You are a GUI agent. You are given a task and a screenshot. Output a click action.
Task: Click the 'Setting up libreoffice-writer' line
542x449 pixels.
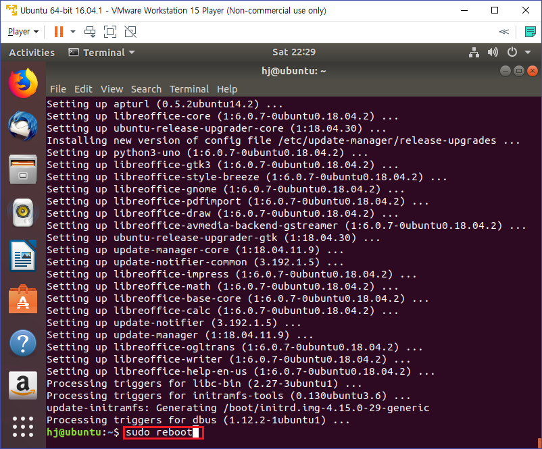click(228, 359)
